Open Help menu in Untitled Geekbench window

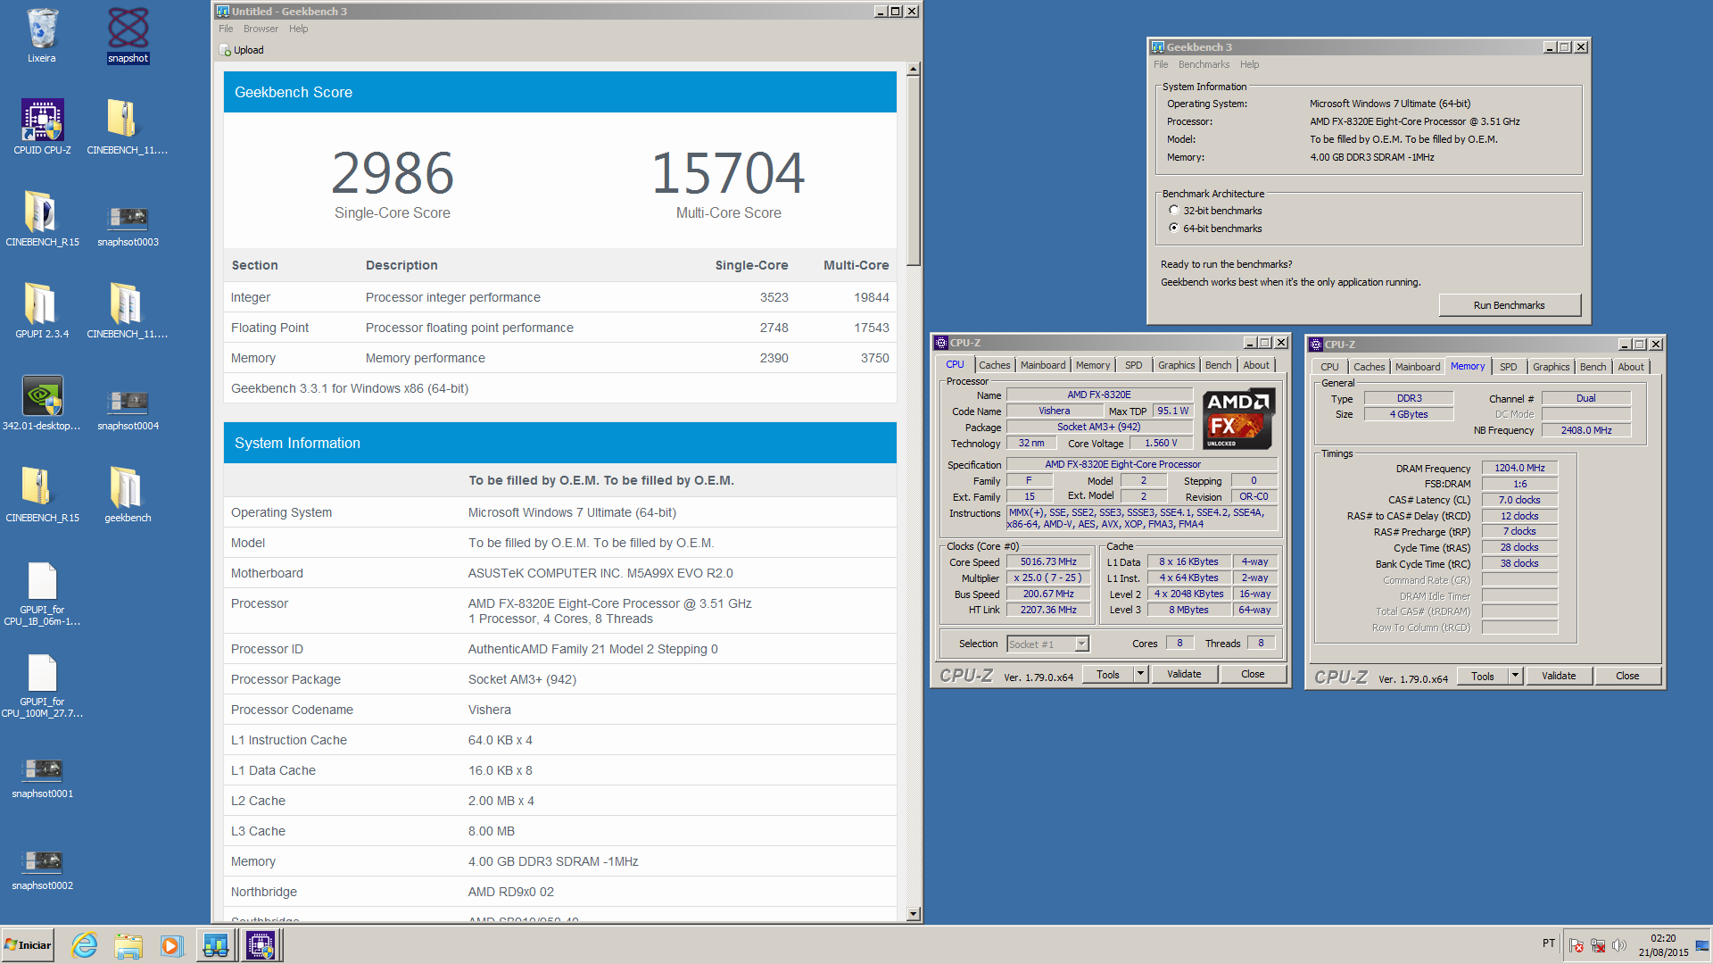[298, 29]
